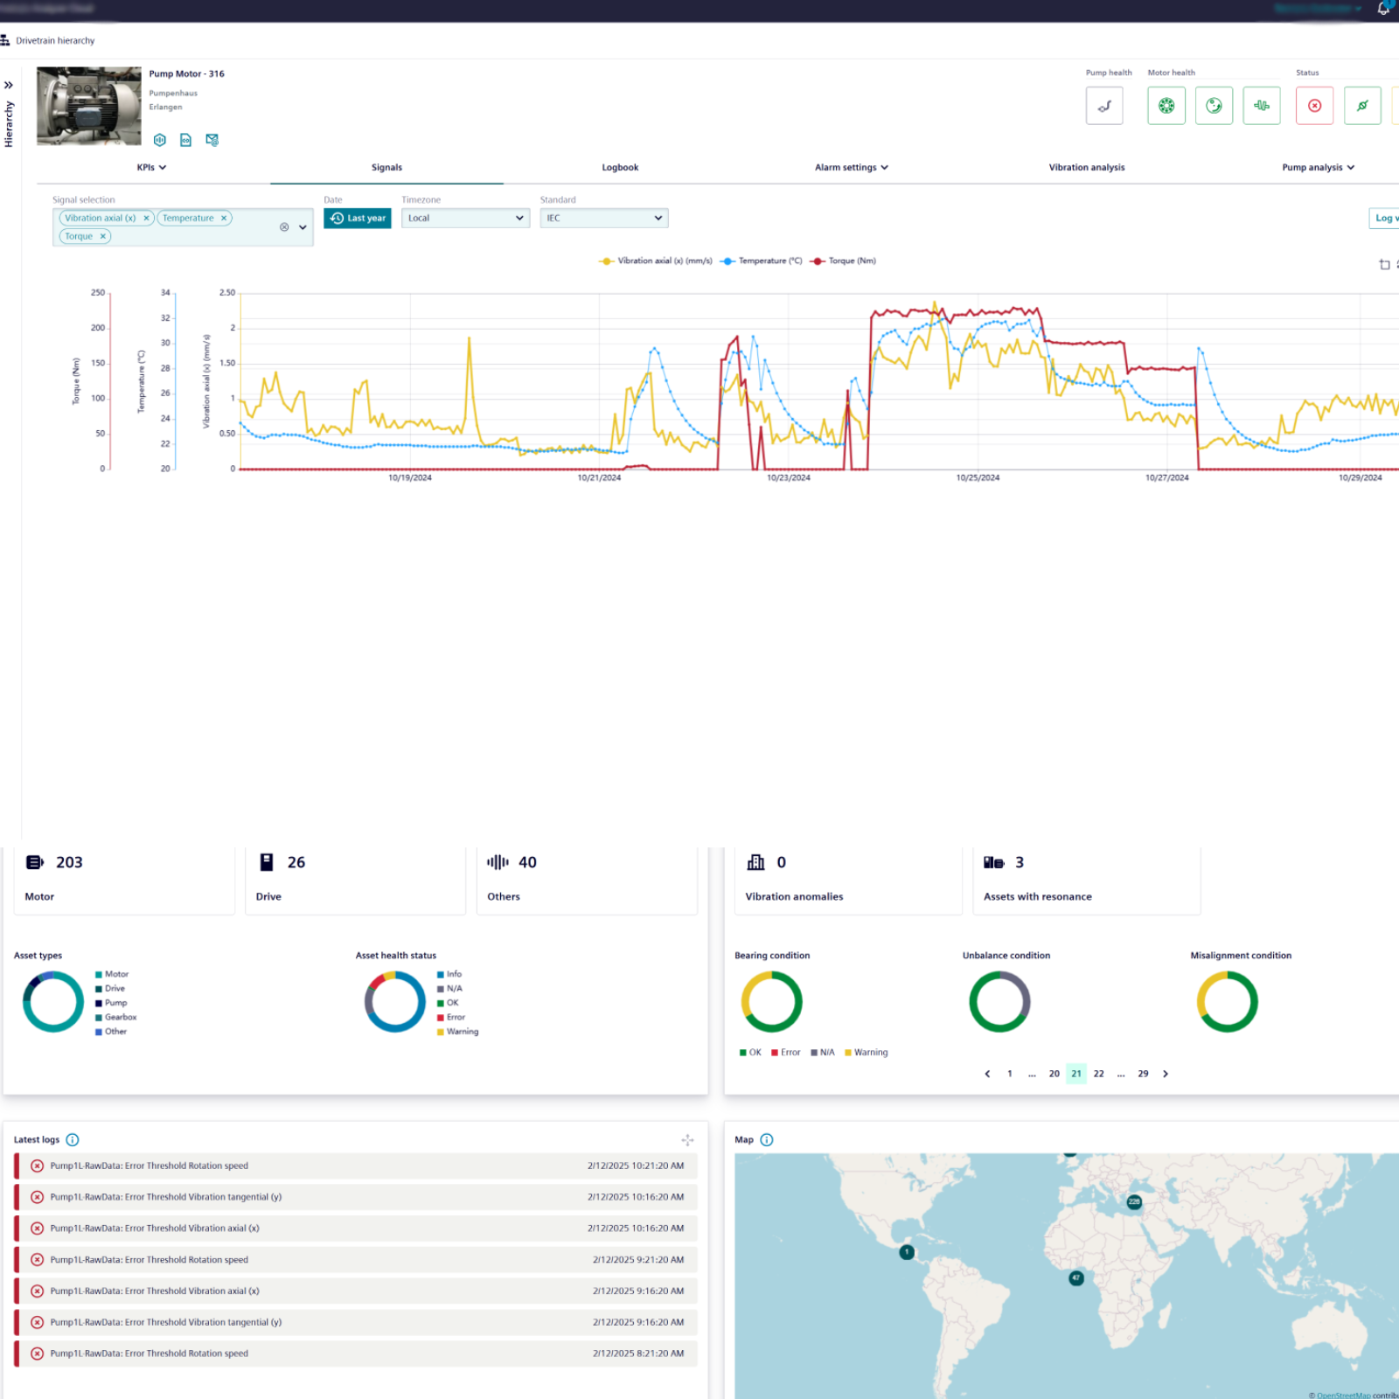Click the Log view button

1384,218
